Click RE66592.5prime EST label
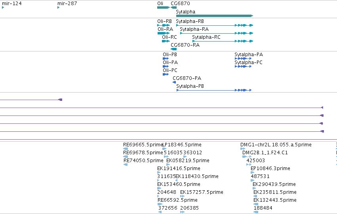Screen dimensions: 337x214 [177, 200]
